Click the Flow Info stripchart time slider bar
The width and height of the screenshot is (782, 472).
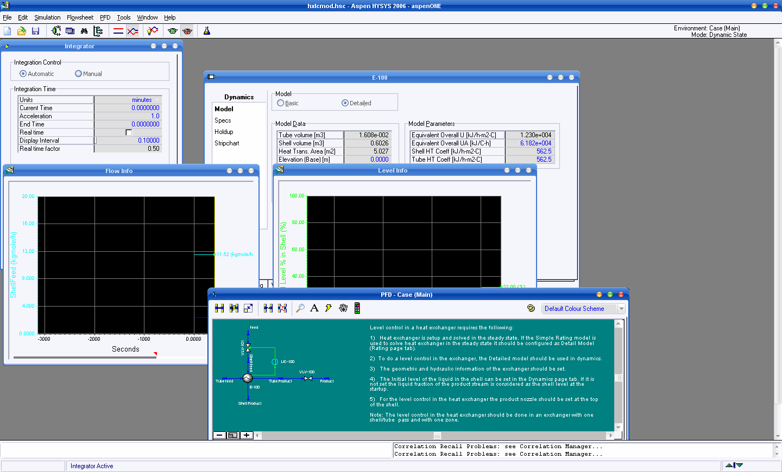pos(85,358)
